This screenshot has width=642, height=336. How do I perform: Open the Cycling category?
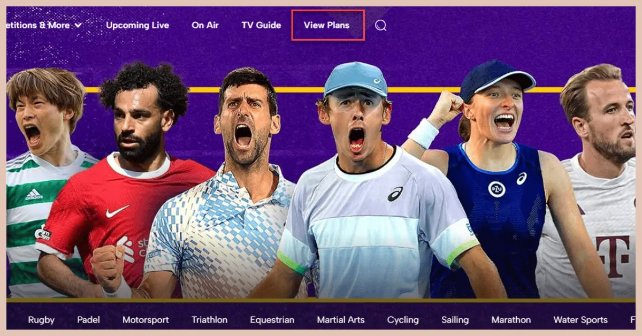[403, 320]
